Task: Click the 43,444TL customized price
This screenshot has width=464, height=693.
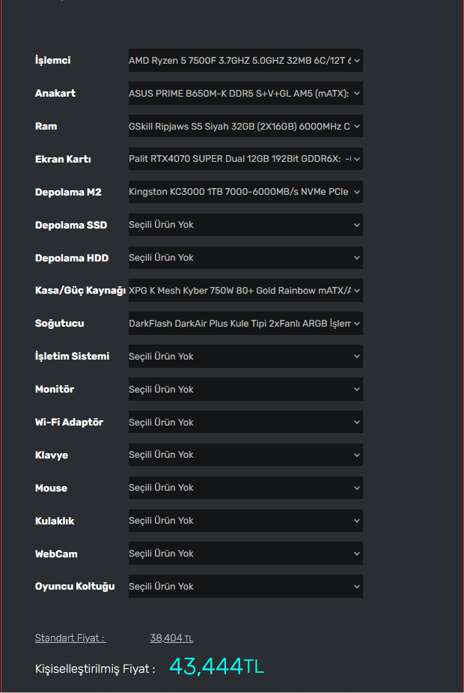Action: (217, 667)
